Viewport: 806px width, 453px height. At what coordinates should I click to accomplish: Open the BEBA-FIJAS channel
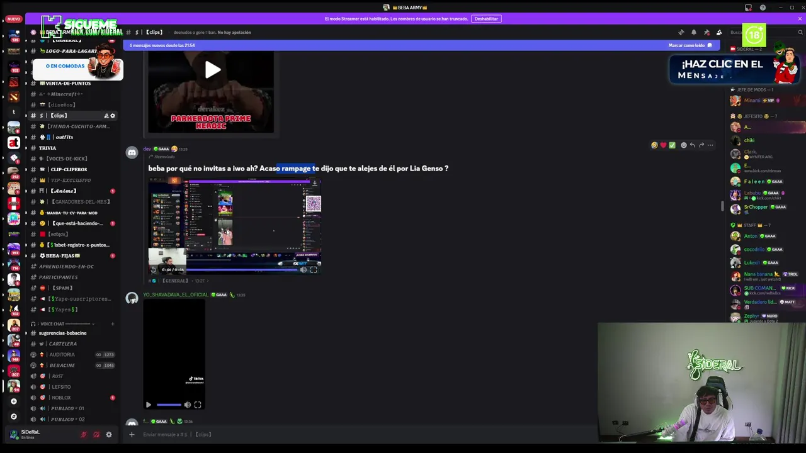tap(74, 255)
